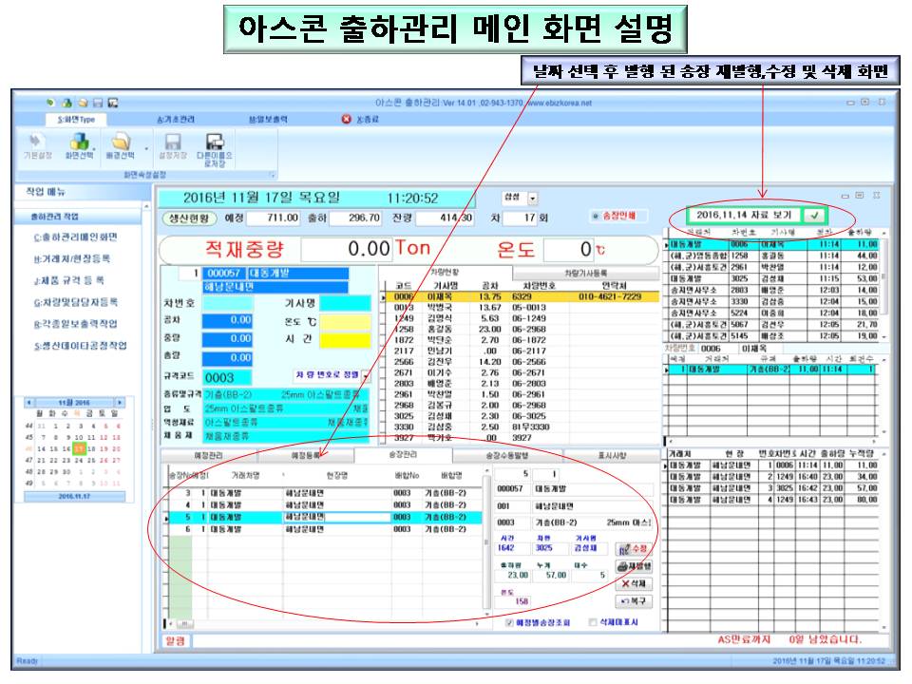Click the 생산현황 rounded button
Screen dimensions: 912x684
[189, 218]
